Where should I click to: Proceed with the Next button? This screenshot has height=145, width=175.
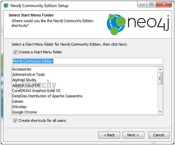(x=133, y=135)
